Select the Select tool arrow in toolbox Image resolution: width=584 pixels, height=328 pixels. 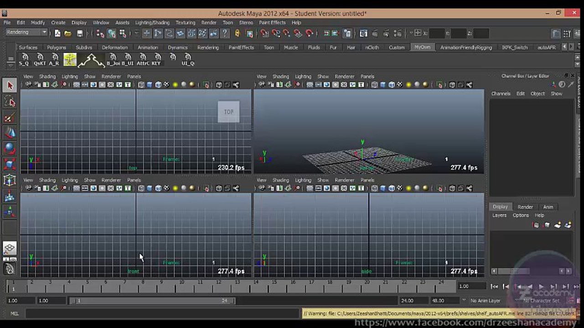[10, 86]
